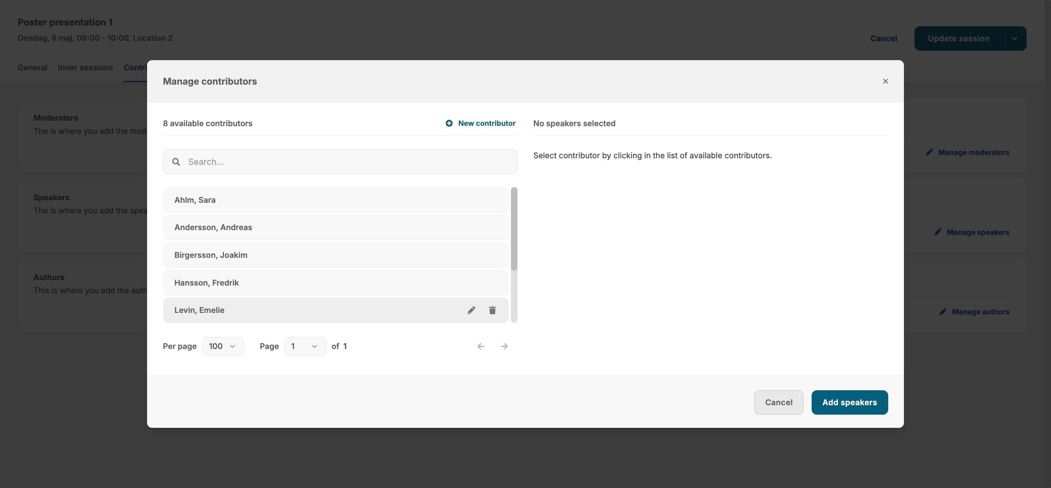
Task: Close the Manage contributors dialog with X
Action: point(885,81)
